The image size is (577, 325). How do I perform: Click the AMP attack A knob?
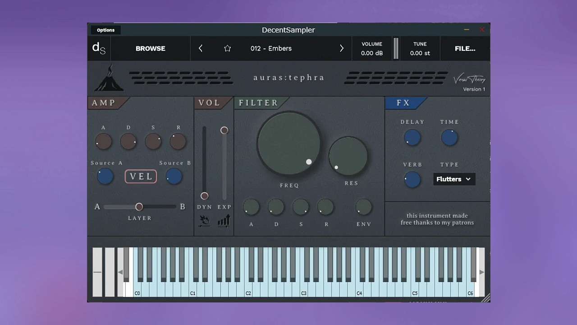tap(103, 142)
